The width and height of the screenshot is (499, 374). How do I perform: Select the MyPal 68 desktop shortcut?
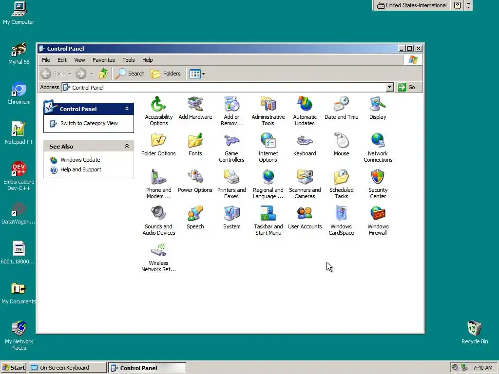[19, 54]
